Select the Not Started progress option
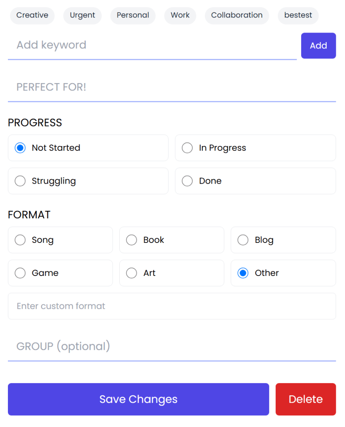345x427 pixels. [20, 148]
